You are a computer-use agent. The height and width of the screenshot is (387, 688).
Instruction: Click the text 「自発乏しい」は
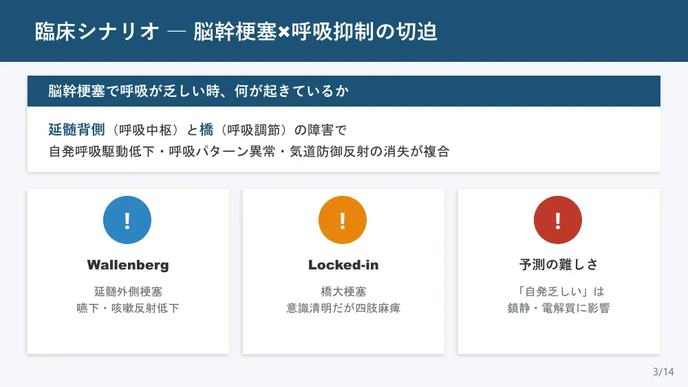559,291
